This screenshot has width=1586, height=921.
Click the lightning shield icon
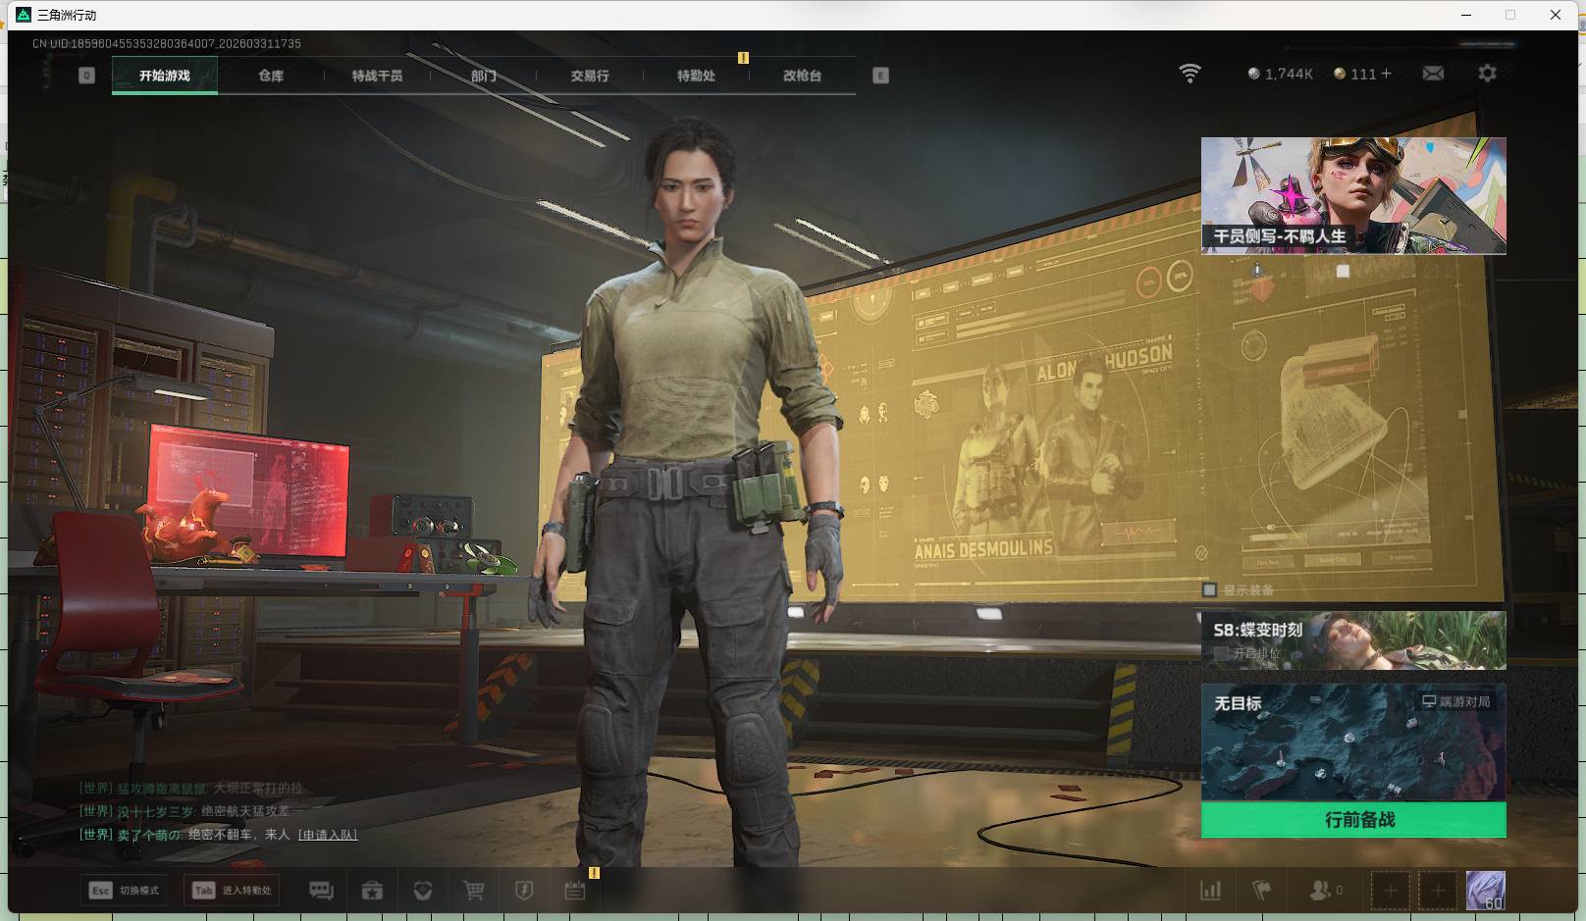coord(524,891)
